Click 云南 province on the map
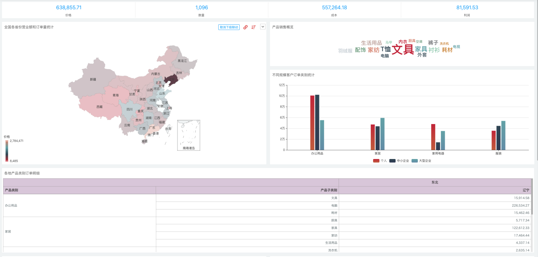This screenshot has width=538, height=257. 127,125
